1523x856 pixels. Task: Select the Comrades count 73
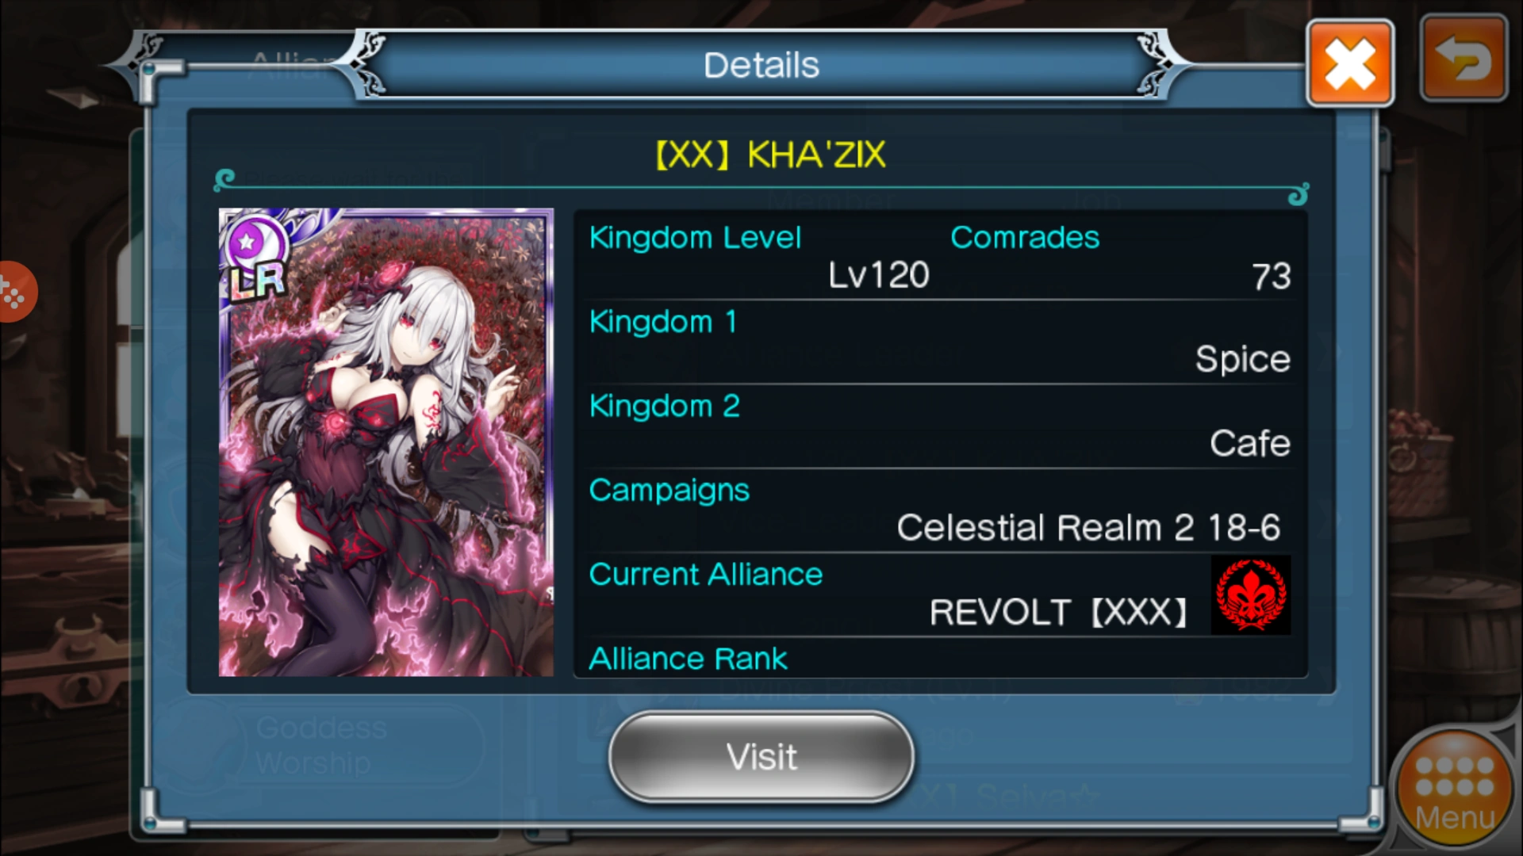1272,277
